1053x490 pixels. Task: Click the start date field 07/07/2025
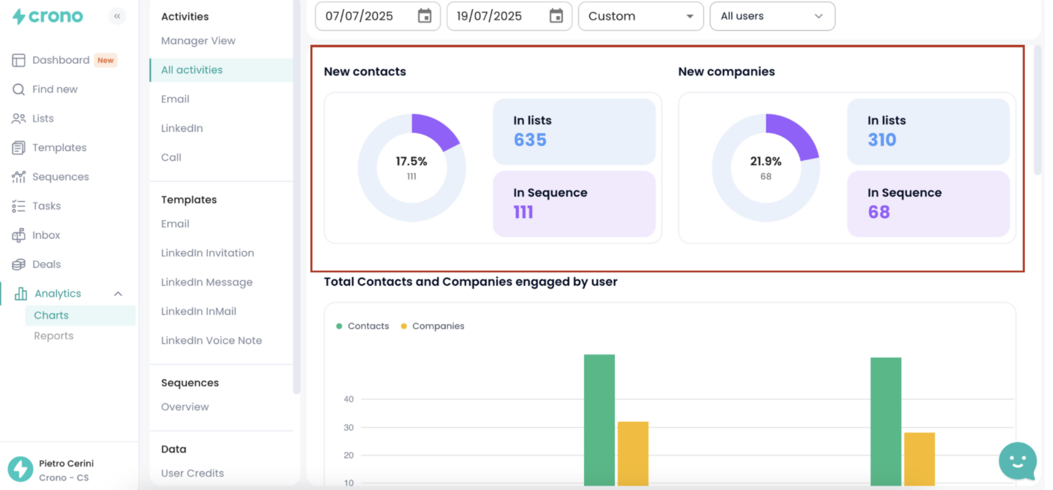pyautogui.click(x=378, y=16)
